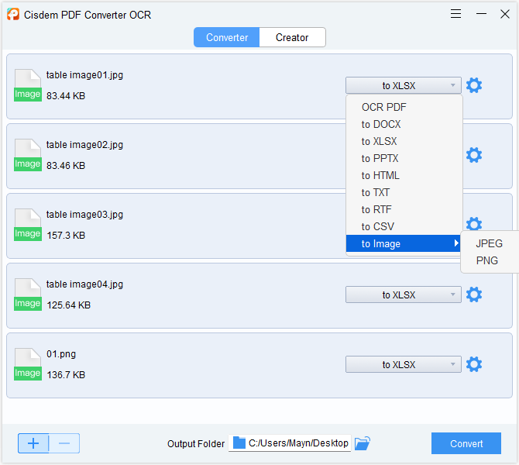Select the table image01.jpg file name
This screenshot has height=465, width=519.
[84, 75]
